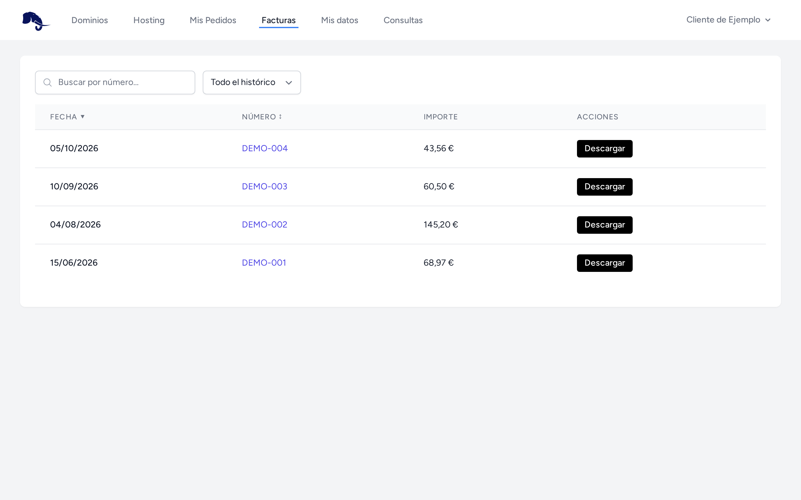This screenshot has width=801, height=500.
Task: Click the search magnifier icon
Action: click(x=48, y=82)
